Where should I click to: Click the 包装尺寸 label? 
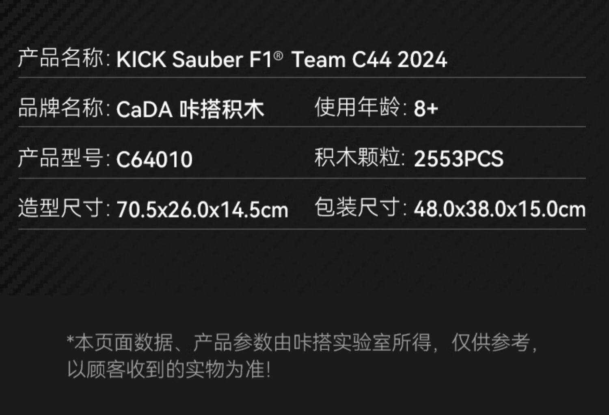358,208
